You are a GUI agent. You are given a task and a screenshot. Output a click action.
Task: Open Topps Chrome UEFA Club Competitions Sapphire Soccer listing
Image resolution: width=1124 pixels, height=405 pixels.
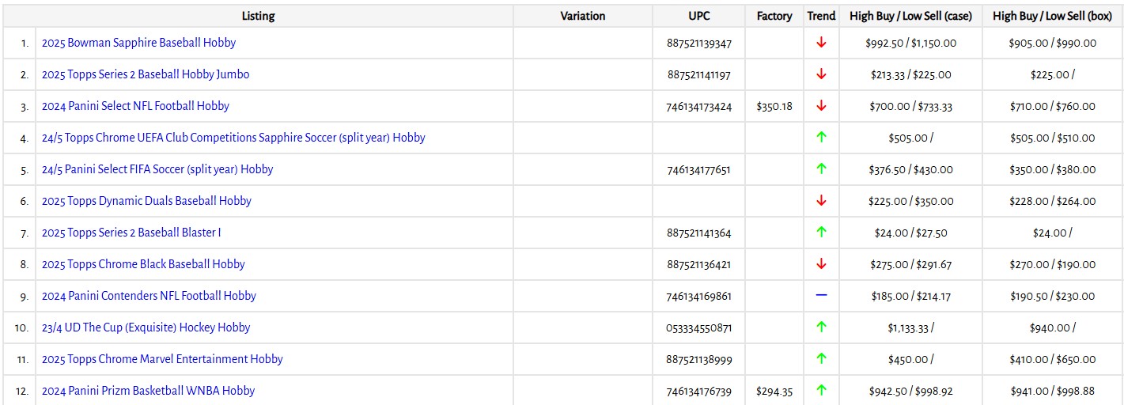point(233,138)
